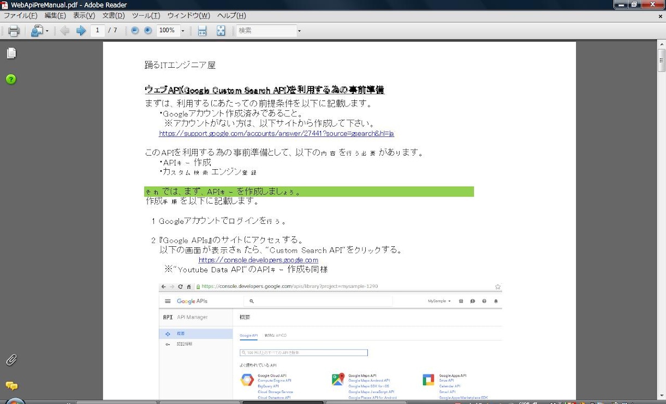The image size is (666, 404).
Task: Go to the next page arrow
Action: pyautogui.click(x=81, y=31)
